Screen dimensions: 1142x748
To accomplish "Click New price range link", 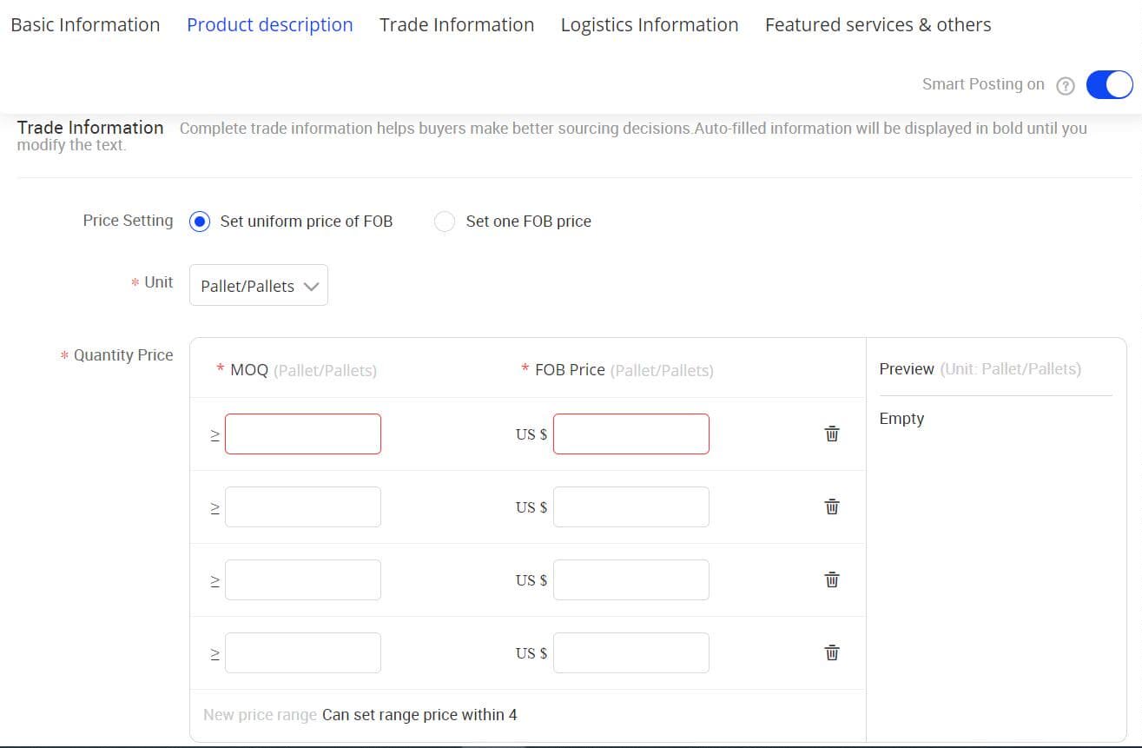I will (260, 715).
